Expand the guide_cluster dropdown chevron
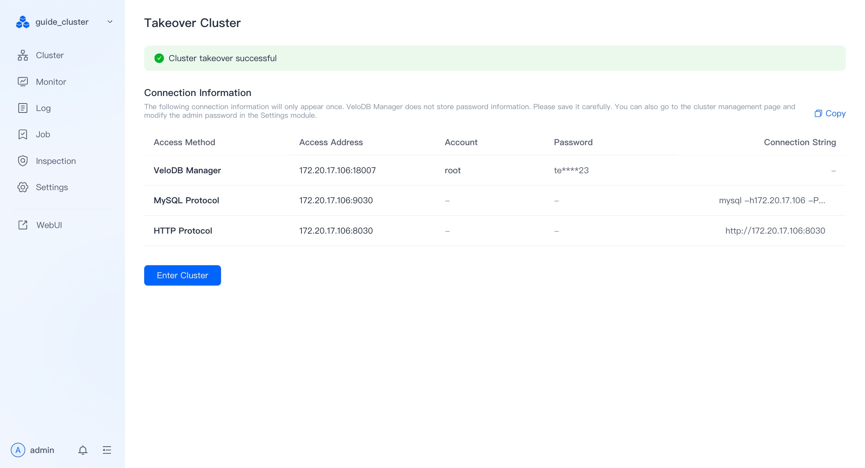 click(x=110, y=22)
